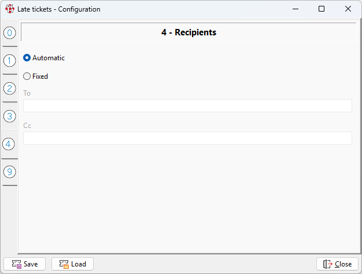Click the To recipients input field

[187, 105]
